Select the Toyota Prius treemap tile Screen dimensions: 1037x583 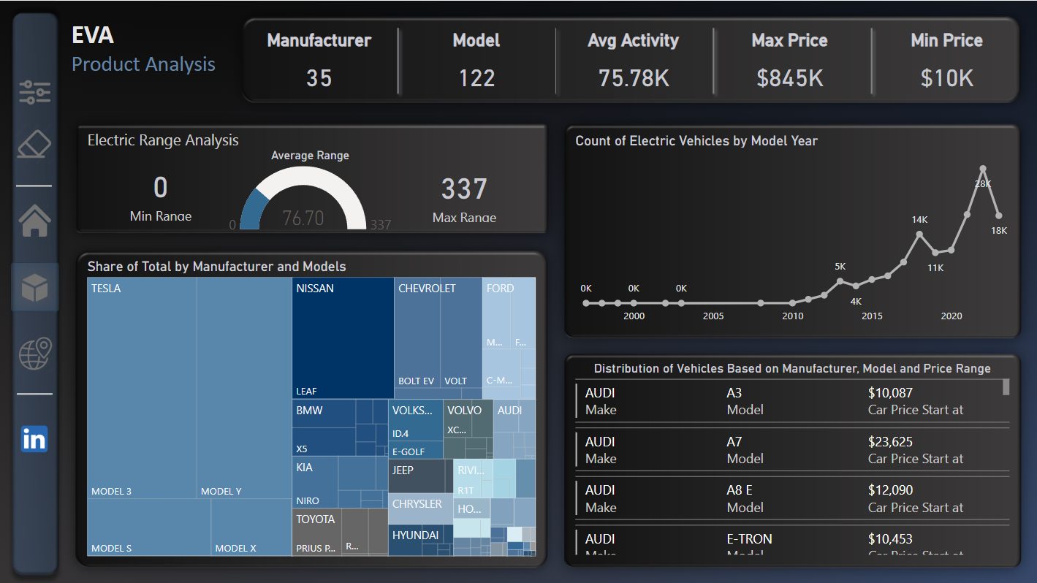(316, 532)
